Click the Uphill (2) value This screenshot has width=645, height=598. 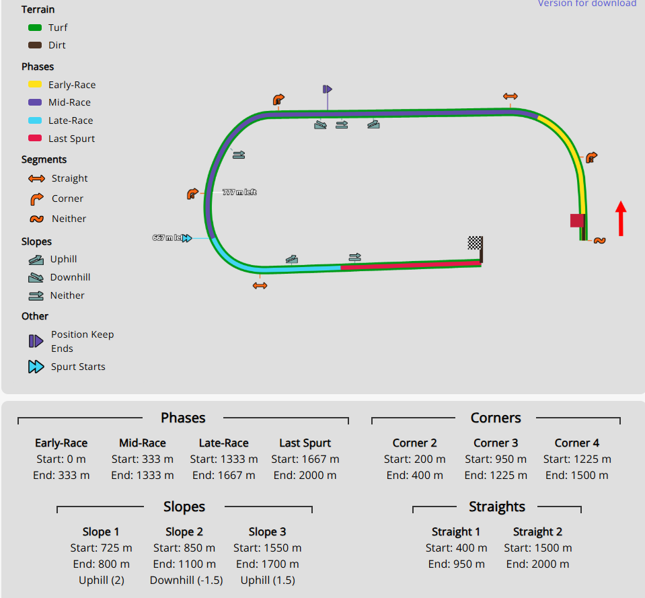click(x=101, y=581)
